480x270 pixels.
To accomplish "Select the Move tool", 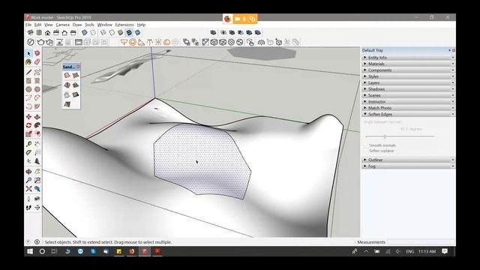I will pyautogui.click(x=28, y=117).
